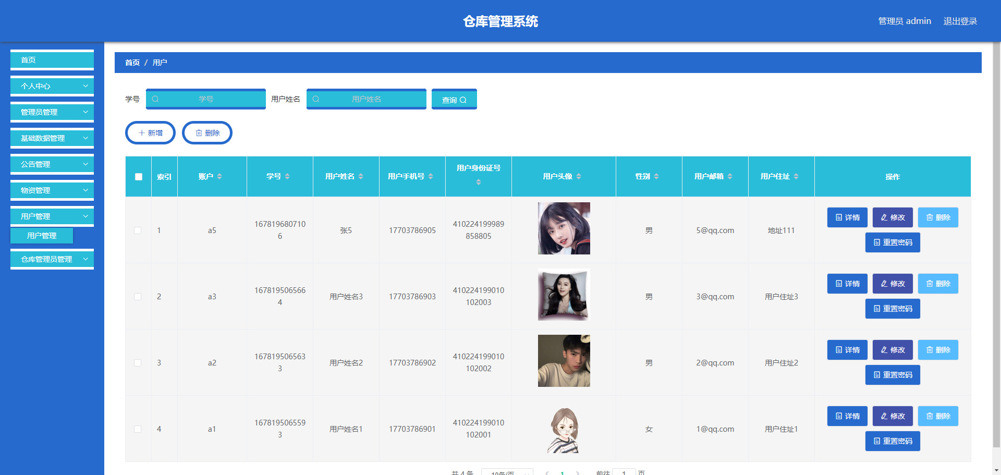Click 重置密码 for 用户姓名3
Viewport: 1001px width, 475px height.
[893, 309]
